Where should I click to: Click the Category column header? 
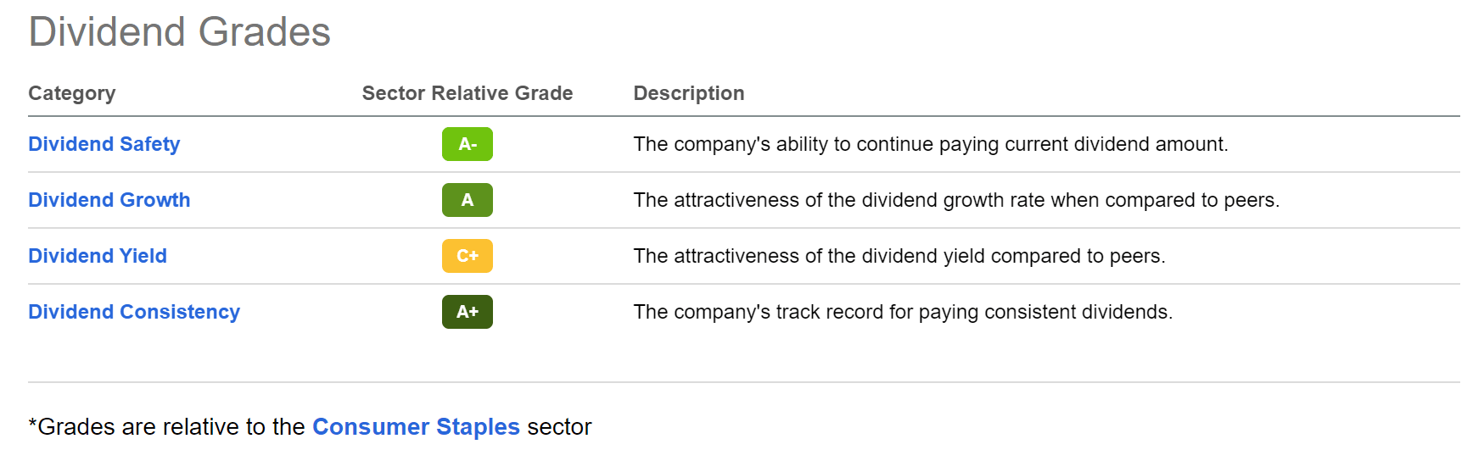click(71, 93)
